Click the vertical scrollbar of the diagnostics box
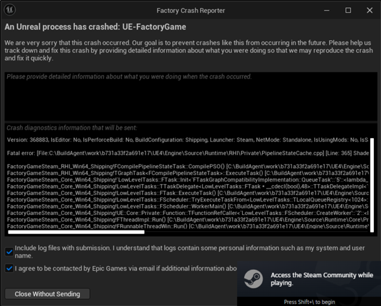The height and width of the screenshot is (306, 381). pos(372,185)
